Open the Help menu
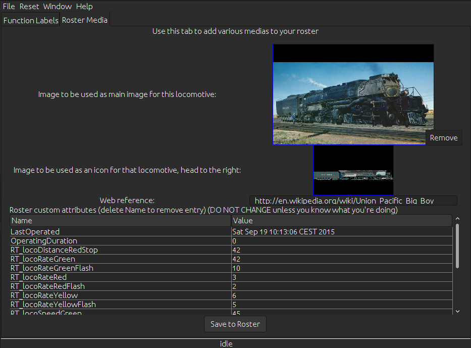The width and height of the screenshot is (471, 348). coord(84,7)
